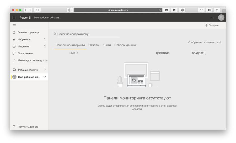
Task: Select the Панели мониторинга tab
Action: click(x=70, y=45)
